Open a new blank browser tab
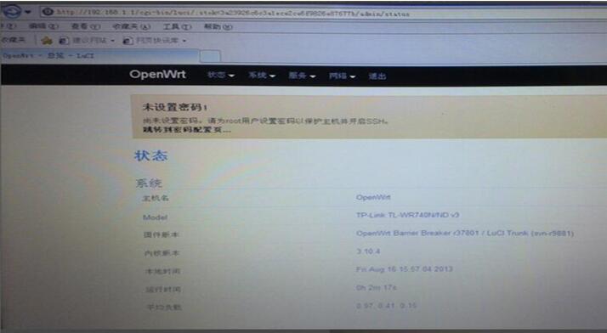 210,56
